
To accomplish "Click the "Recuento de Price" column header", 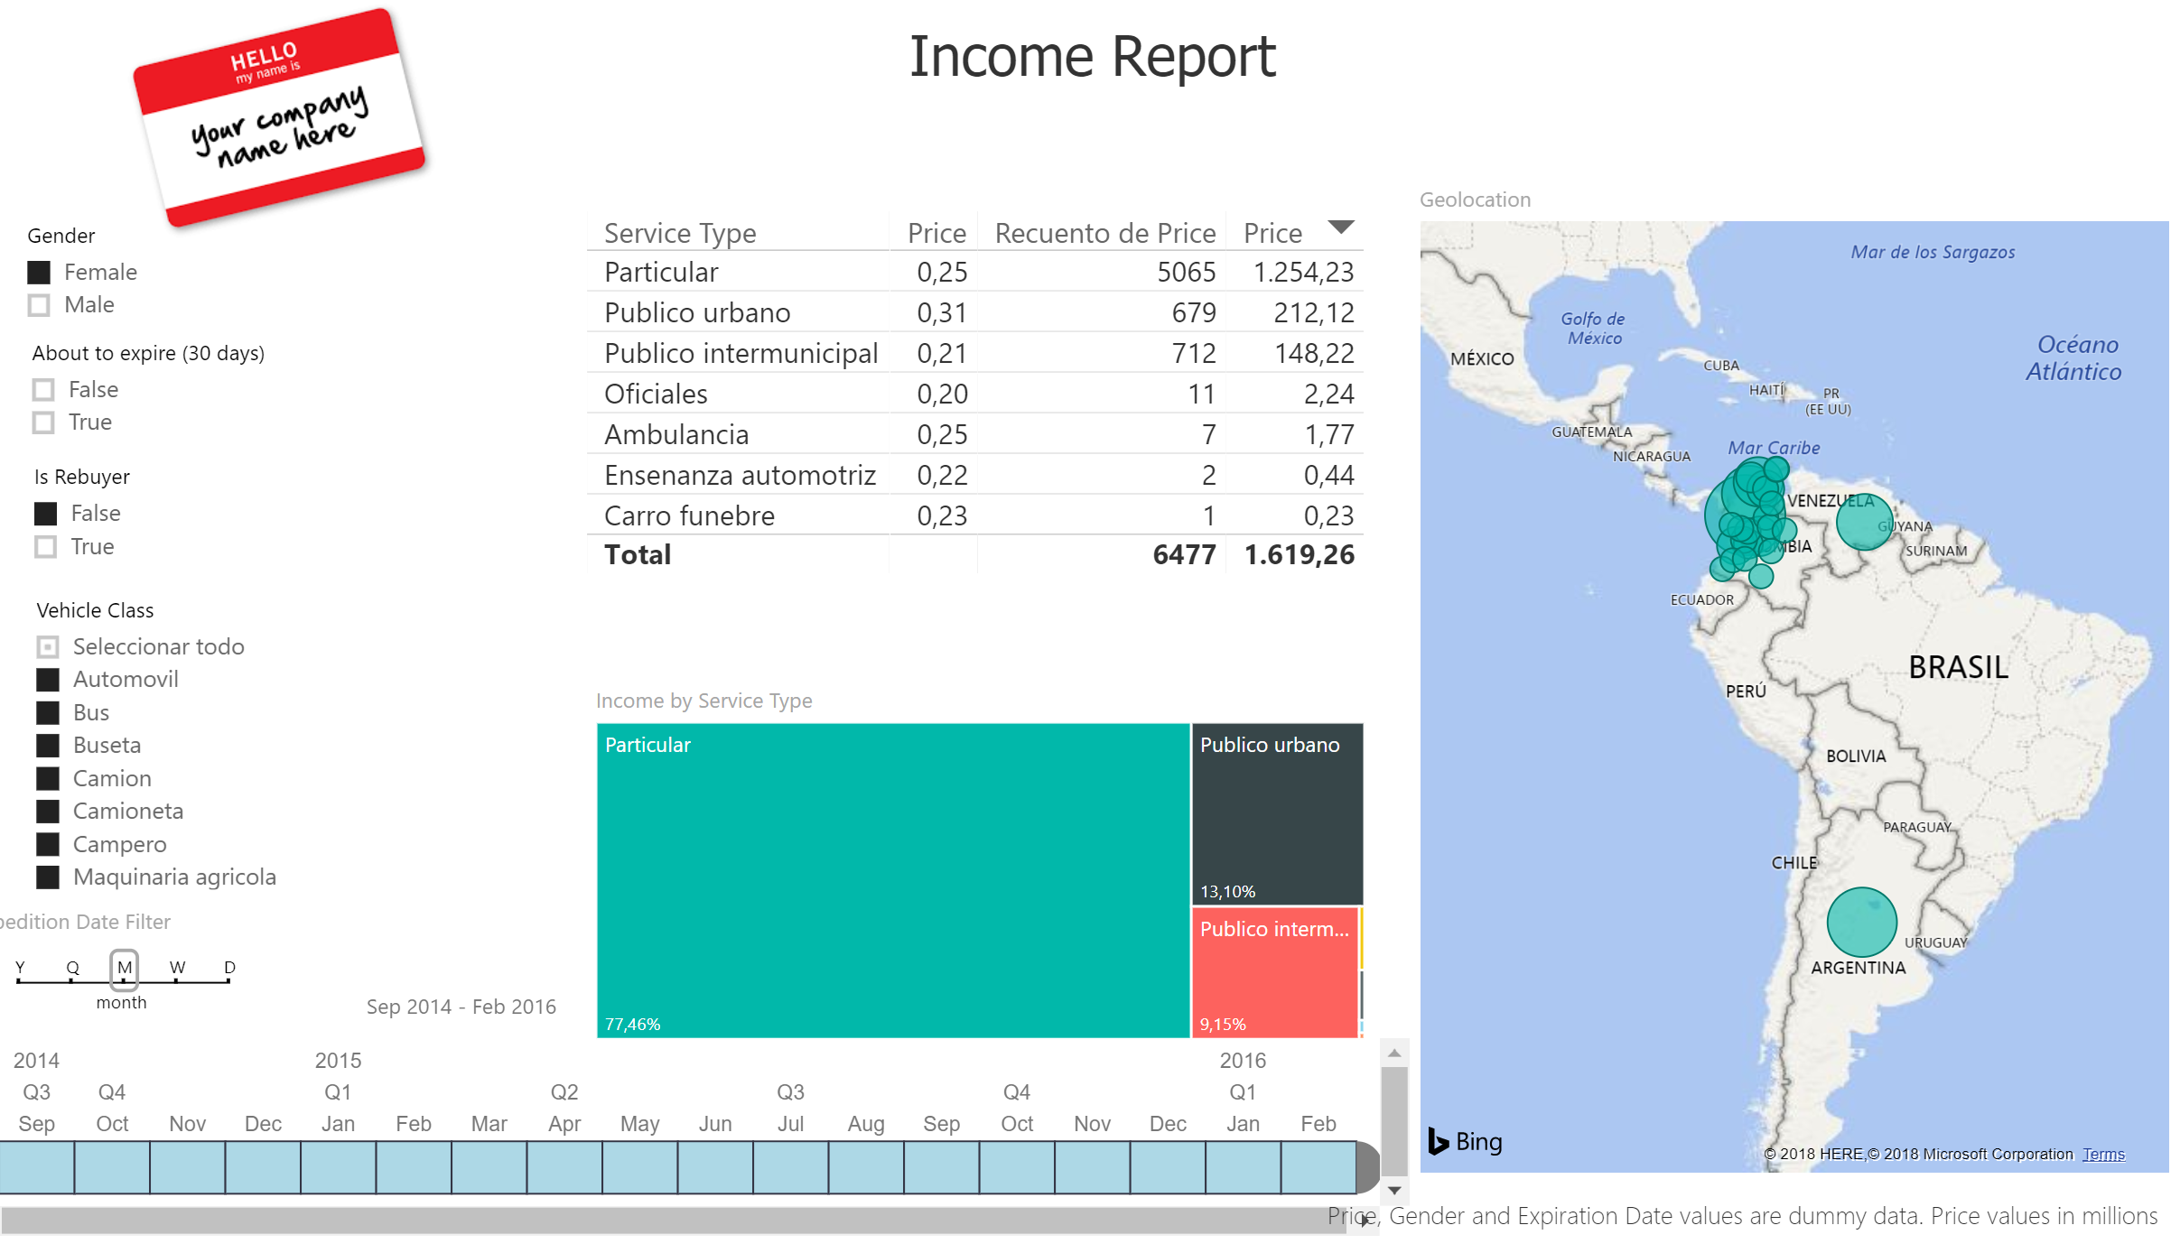I will click(1103, 232).
